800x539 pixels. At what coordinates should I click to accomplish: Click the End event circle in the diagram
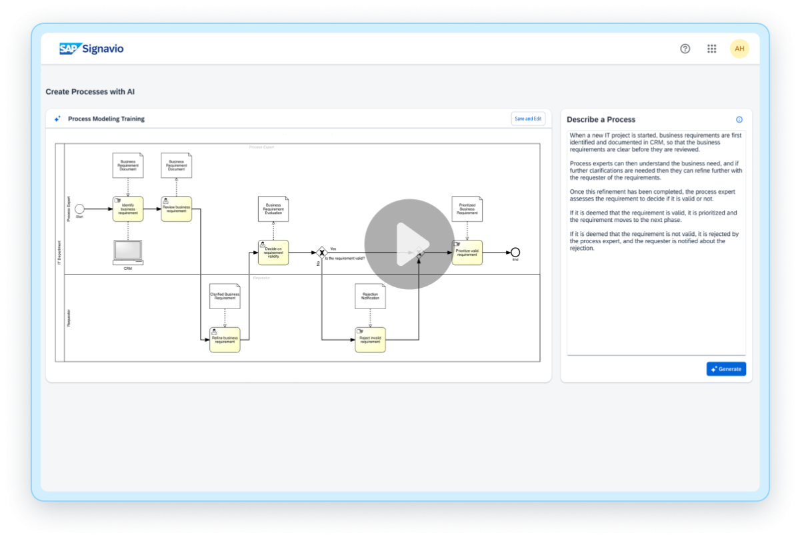coord(514,253)
